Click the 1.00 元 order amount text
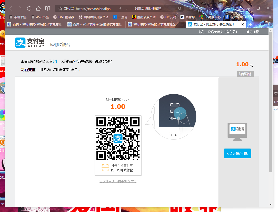 (244, 64)
